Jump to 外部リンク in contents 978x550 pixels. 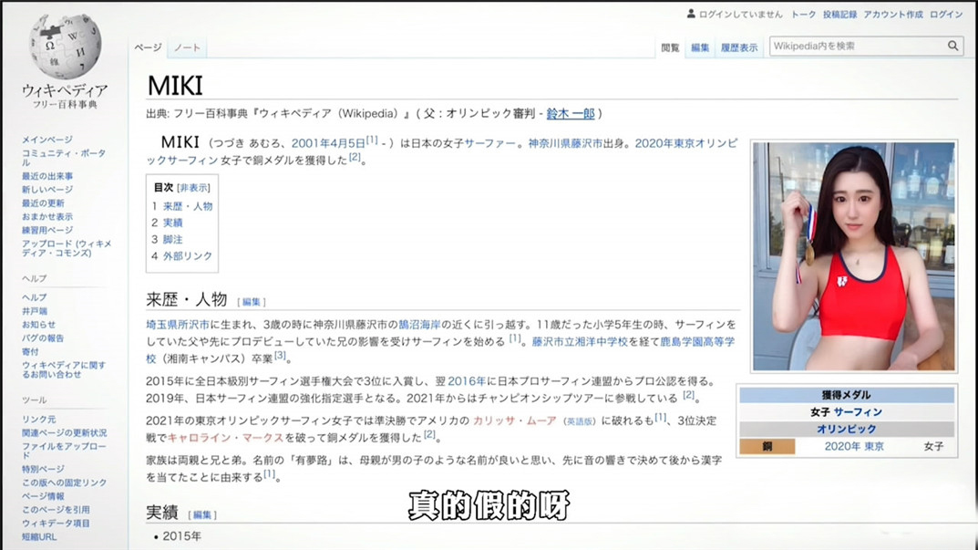[x=188, y=256]
